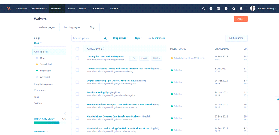
Task: Open Comments in sidebar
Action: (x=40, y=90)
